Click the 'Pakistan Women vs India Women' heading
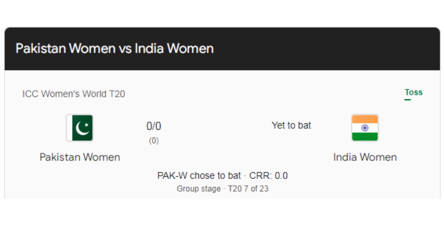The height and width of the screenshot is (250, 444). point(115,49)
